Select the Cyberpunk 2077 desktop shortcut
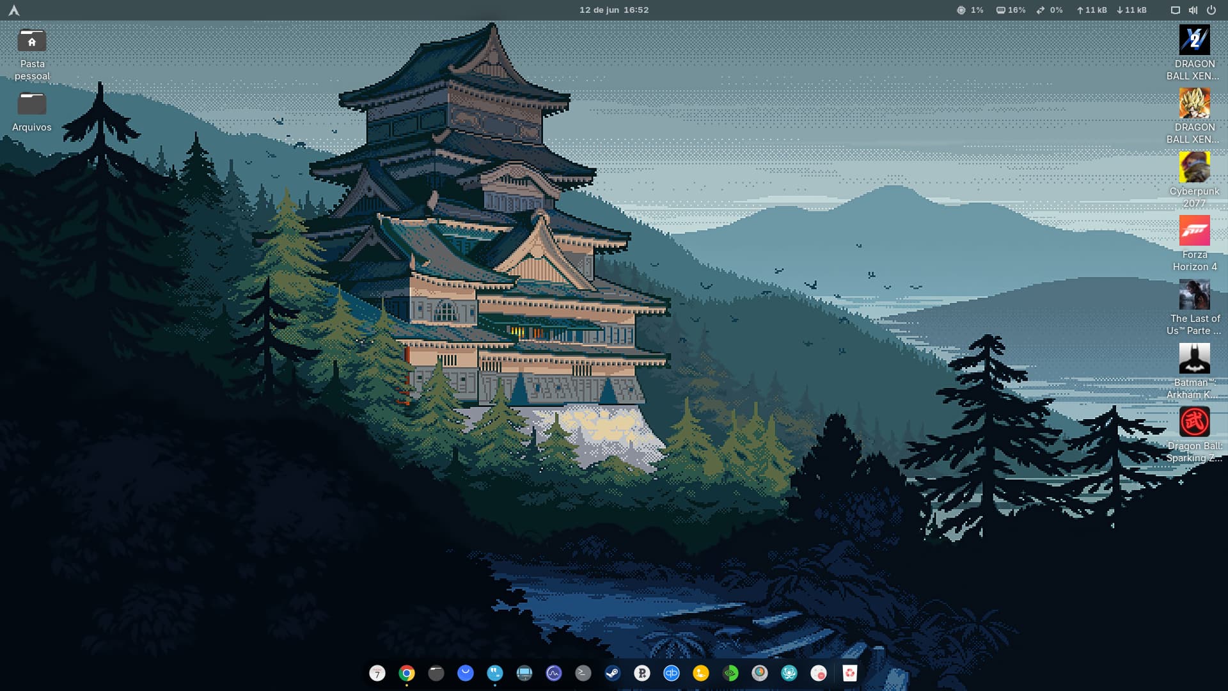This screenshot has height=691, width=1228. (x=1194, y=168)
